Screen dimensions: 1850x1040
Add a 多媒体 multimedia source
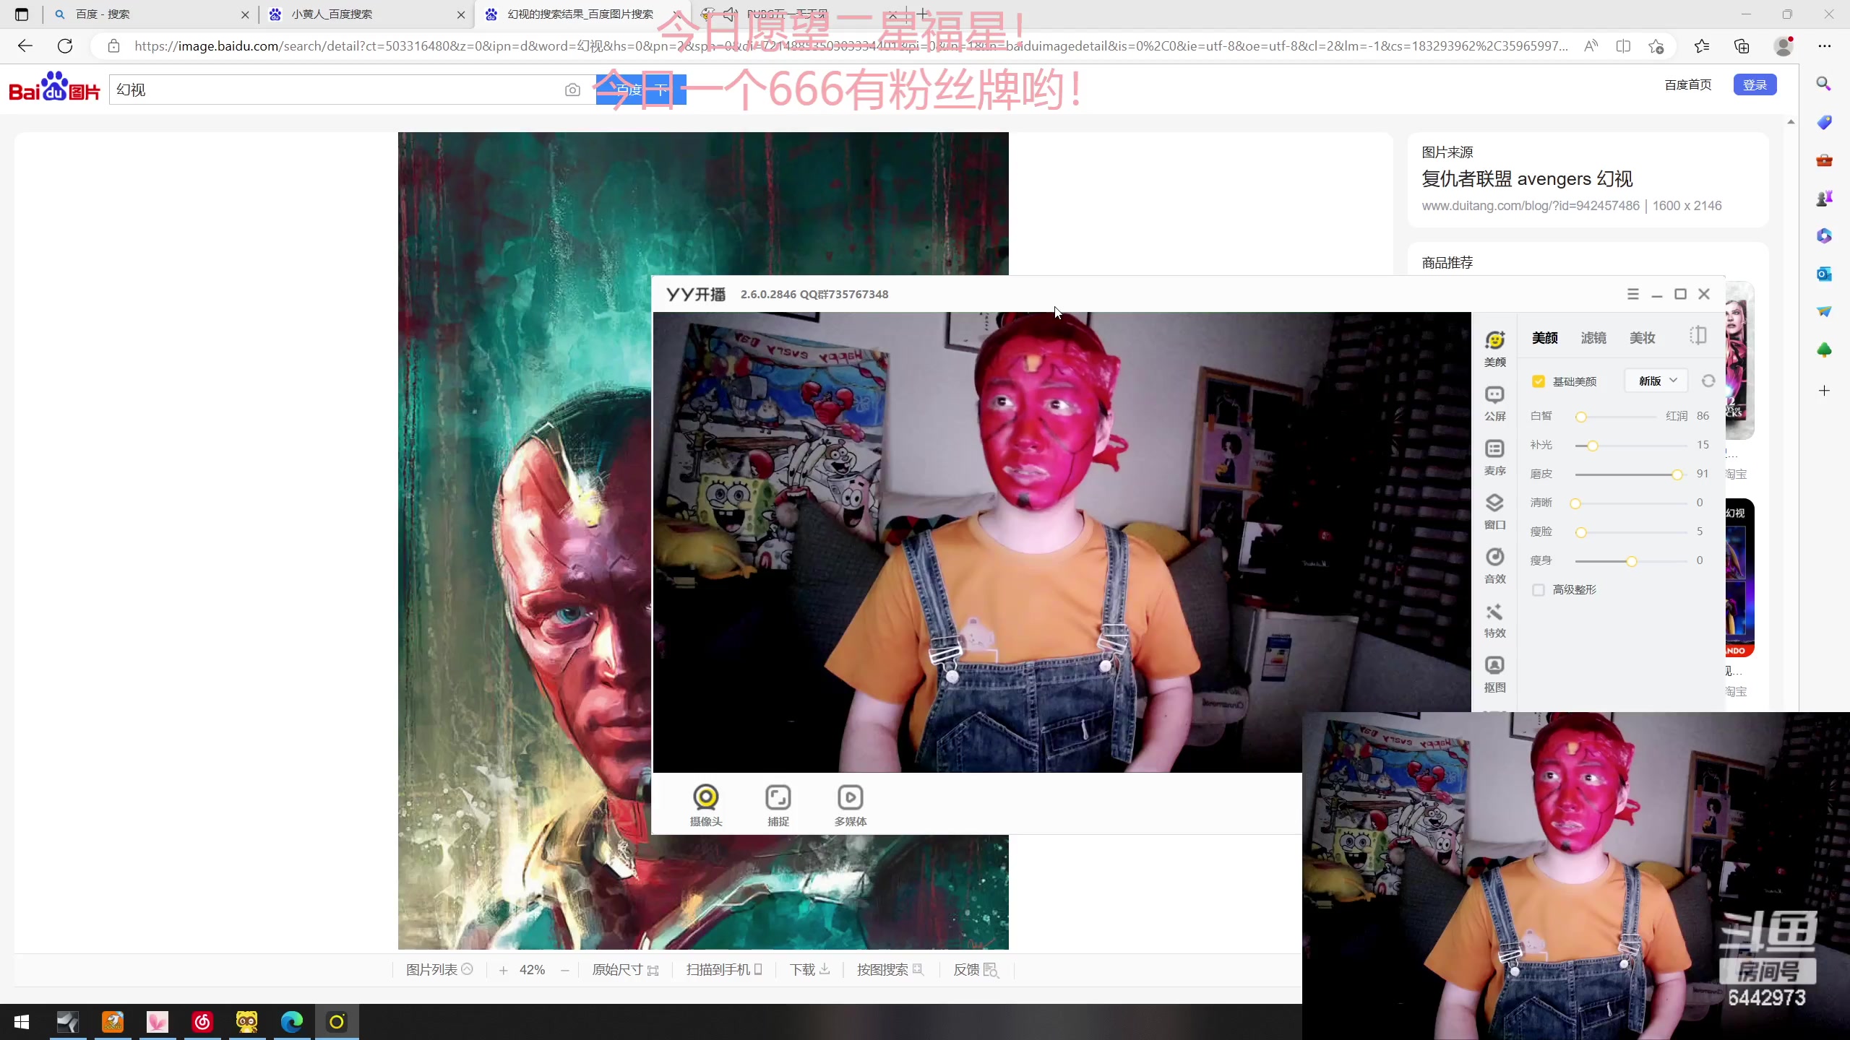click(851, 805)
